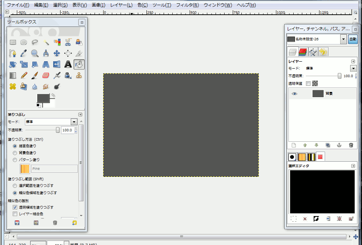Select the Rectangle Select tool
The height and width of the screenshot is (245, 362).
[13, 42]
